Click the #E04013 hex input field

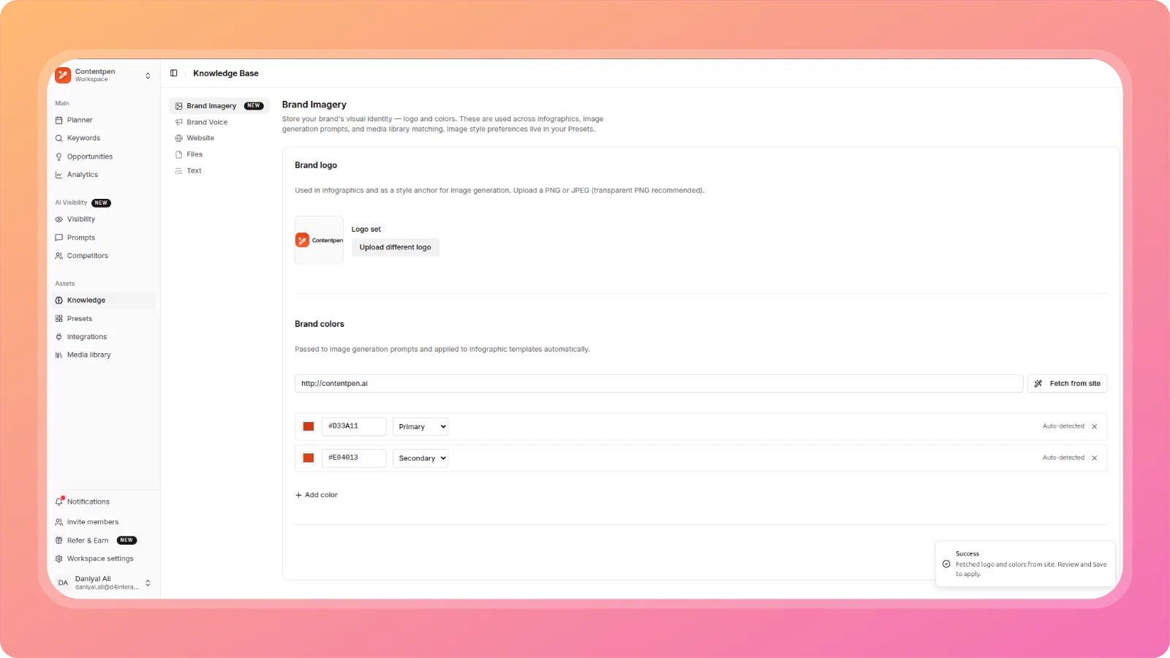point(354,458)
